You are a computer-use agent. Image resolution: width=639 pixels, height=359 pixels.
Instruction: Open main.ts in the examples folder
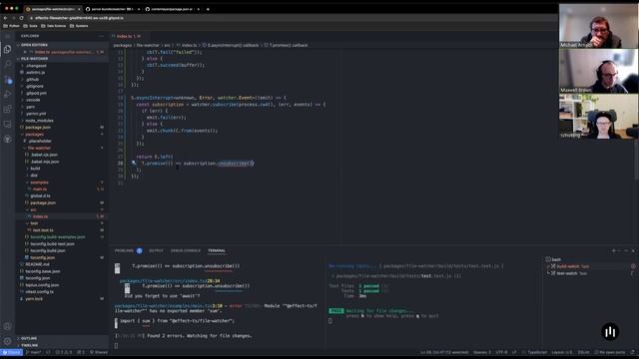[x=40, y=188]
